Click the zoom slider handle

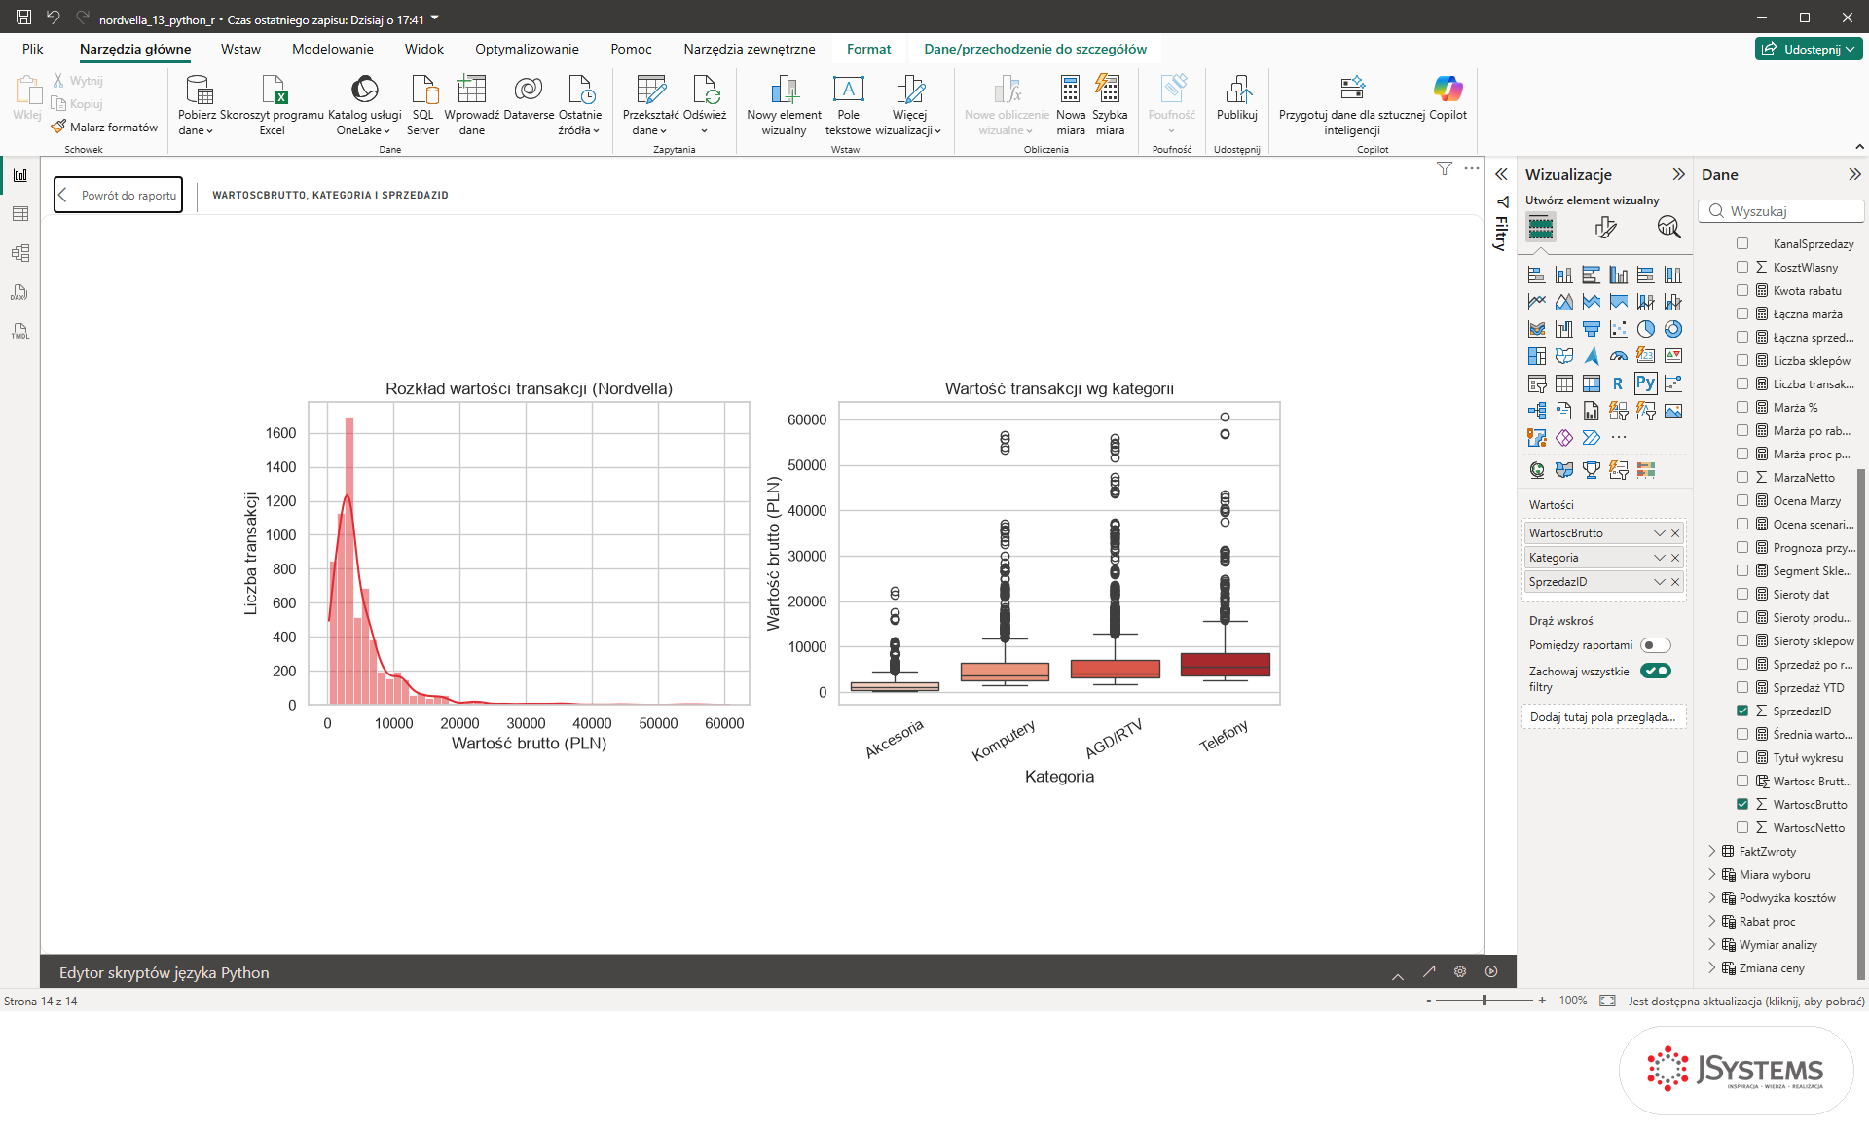[1484, 1001]
